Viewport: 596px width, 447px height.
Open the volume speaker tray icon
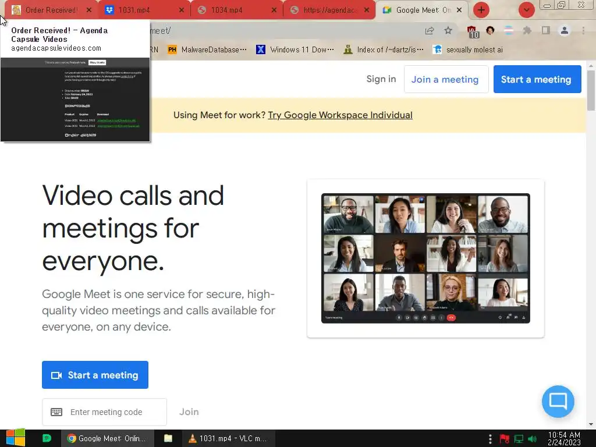click(533, 439)
